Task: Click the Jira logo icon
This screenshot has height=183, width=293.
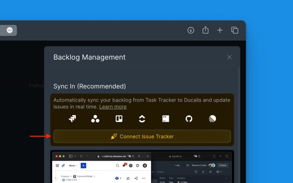Action: (x=72, y=119)
